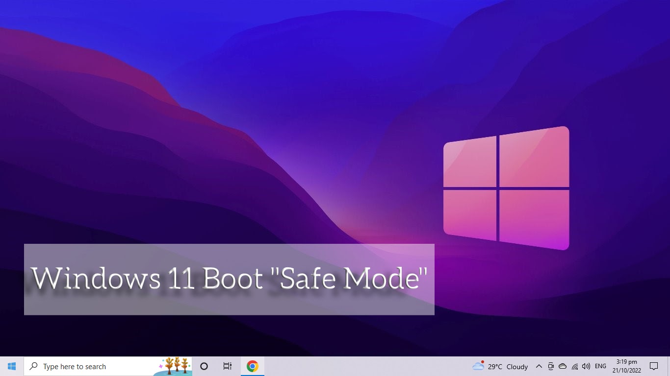670x376 pixels.
Task: Click the ENG language indicator
Action: pos(600,366)
